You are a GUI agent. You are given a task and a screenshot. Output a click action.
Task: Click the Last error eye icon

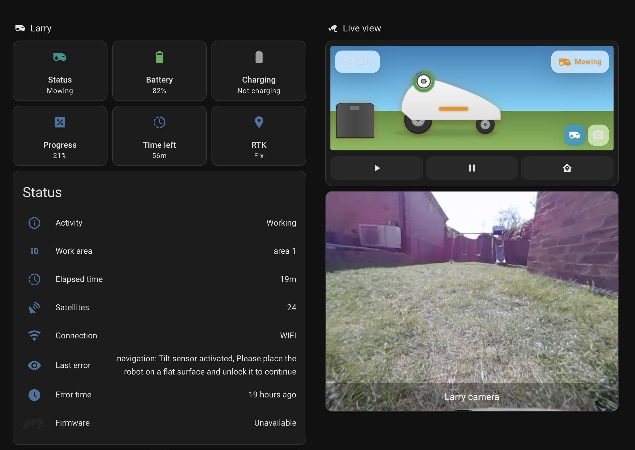[x=34, y=365]
